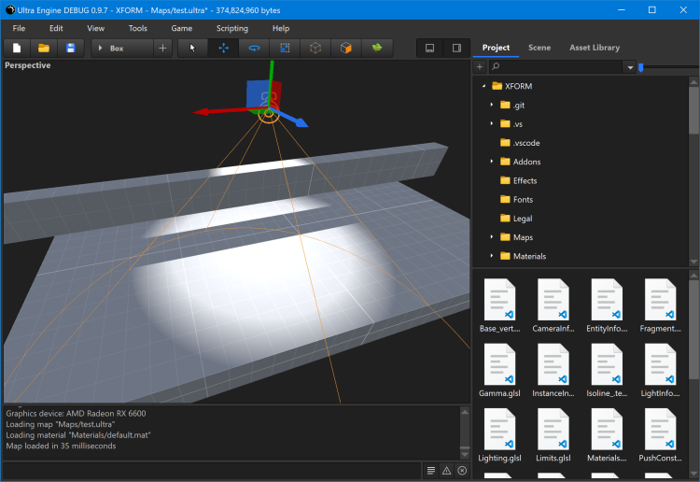Expand the Box object type dropdown

pyautogui.click(x=121, y=48)
